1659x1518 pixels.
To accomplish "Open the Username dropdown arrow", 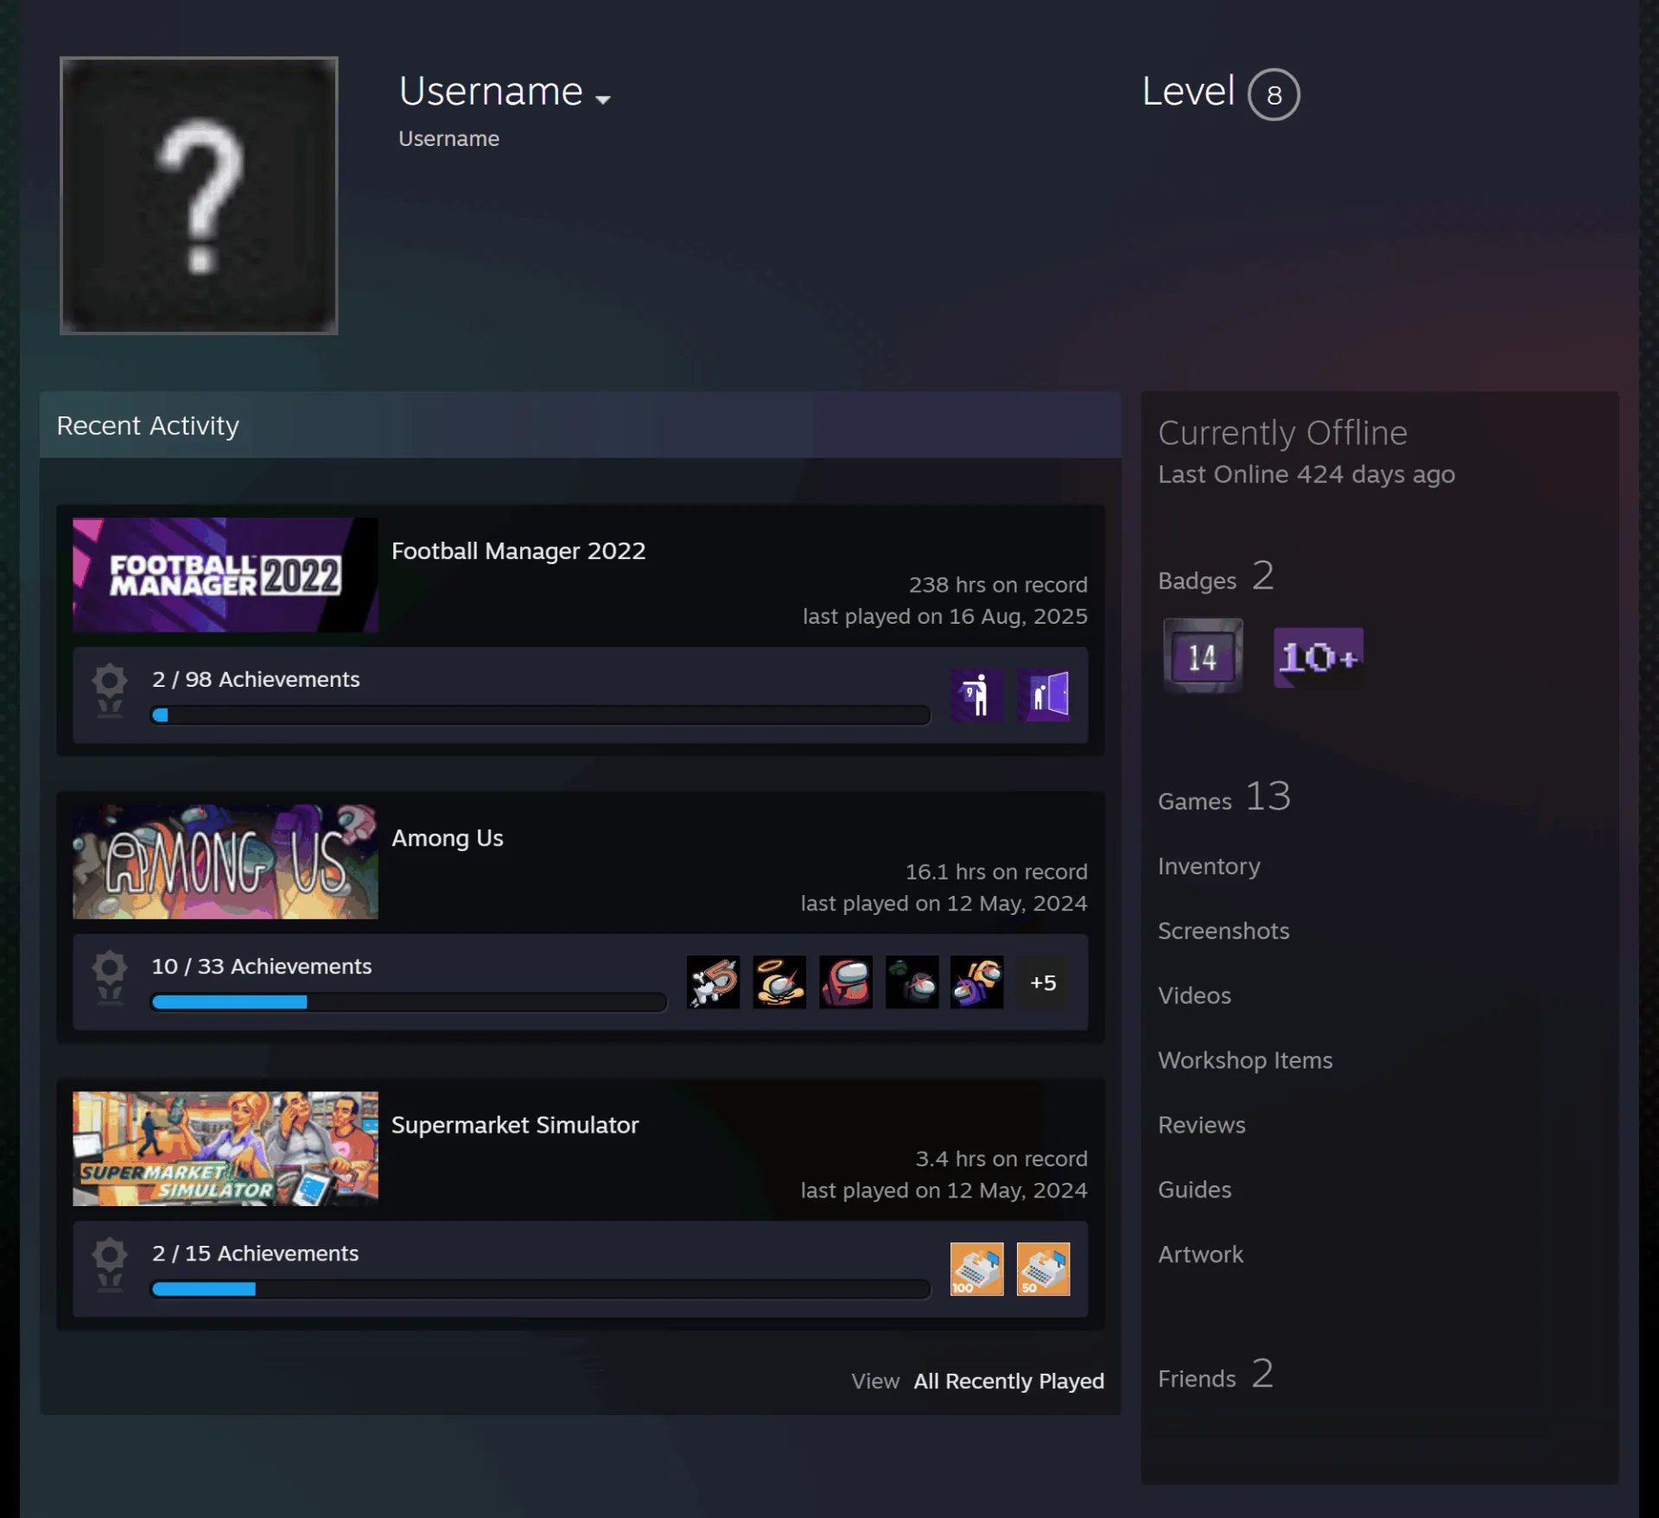I will coord(603,99).
